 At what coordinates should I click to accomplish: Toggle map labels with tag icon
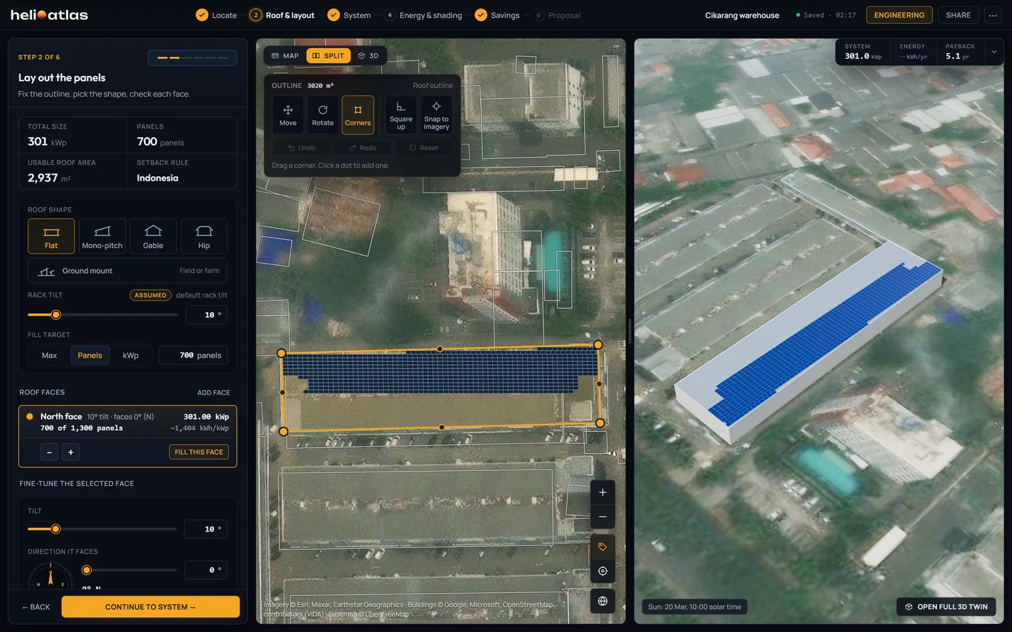(x=603, y=547)
